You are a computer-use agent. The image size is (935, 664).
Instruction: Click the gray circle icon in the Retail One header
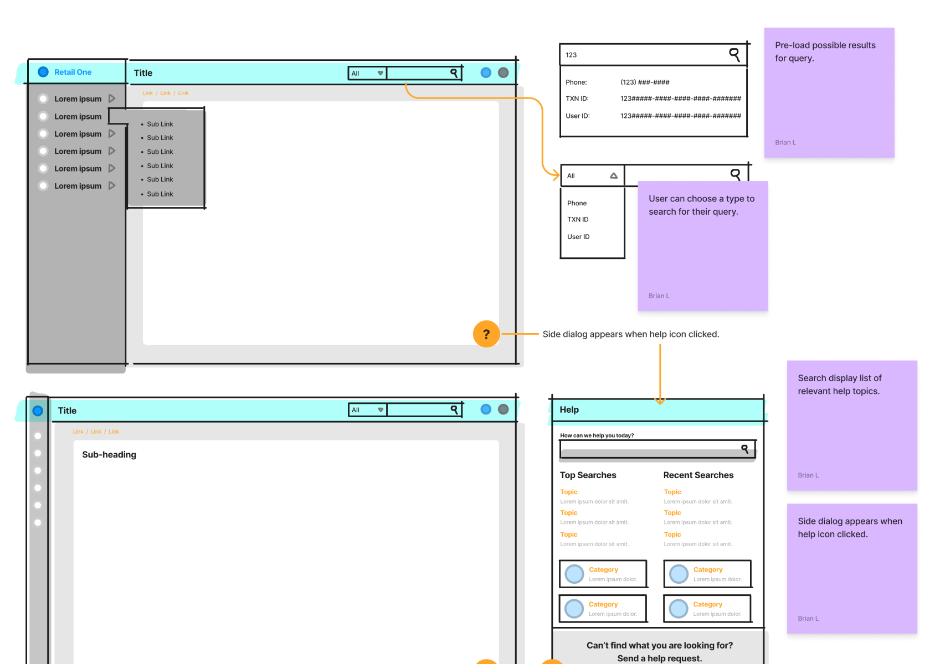(x=503, y=72)
